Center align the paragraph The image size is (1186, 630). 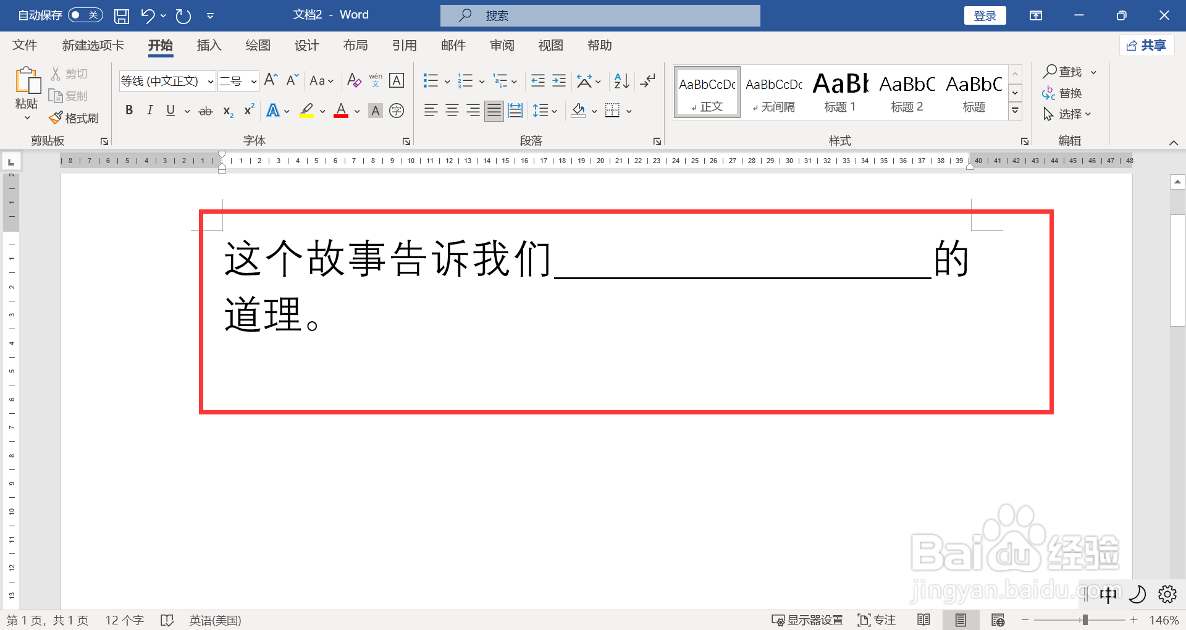452,111
